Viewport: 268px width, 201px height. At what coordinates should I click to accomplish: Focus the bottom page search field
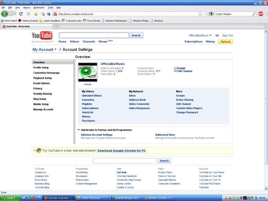coord(125,161)
